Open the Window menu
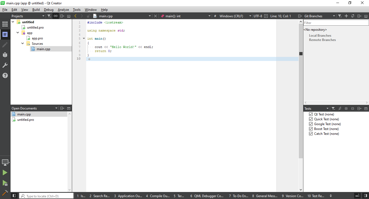This screenshot has width=369, height=199. [x=91, y=10]
